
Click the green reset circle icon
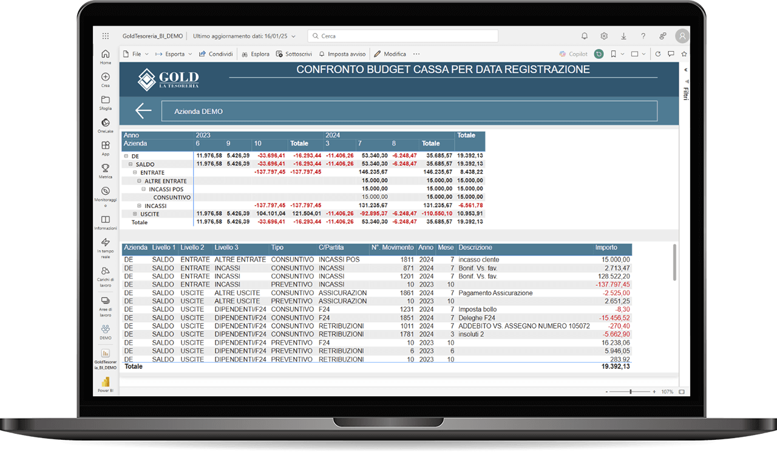pyautogui.click(x=599, y=54)
